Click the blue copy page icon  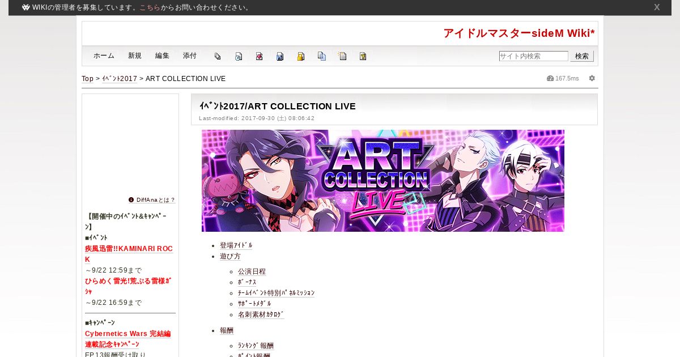point(322,56)
